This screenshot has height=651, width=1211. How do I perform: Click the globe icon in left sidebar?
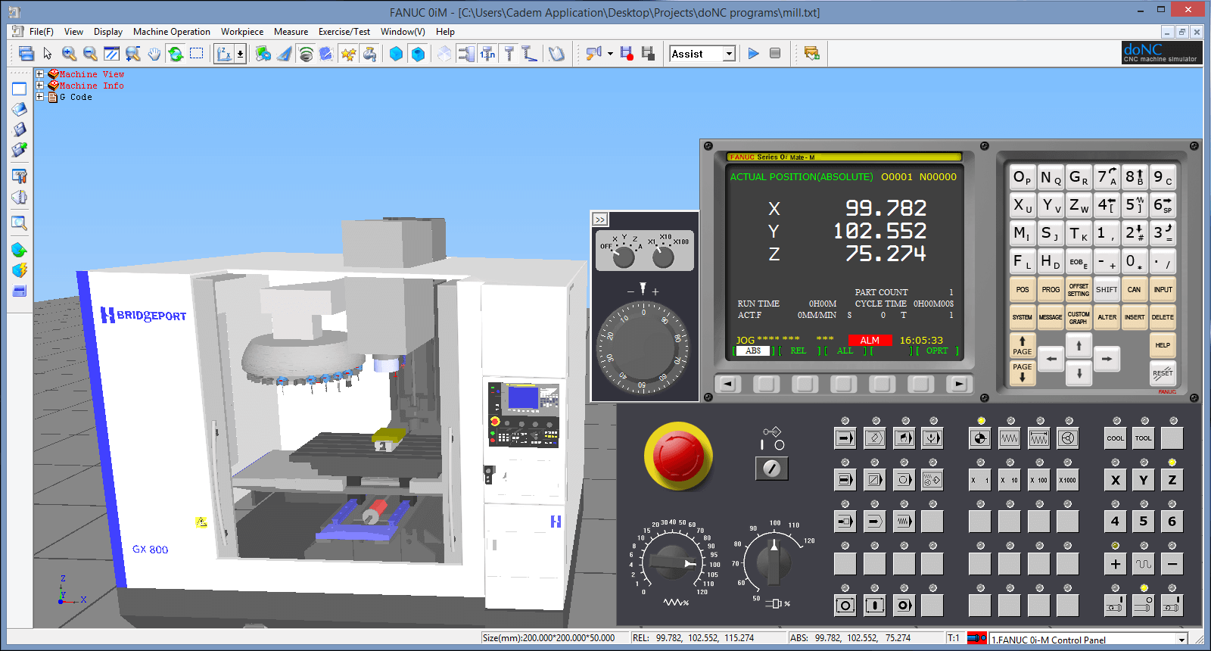coord(19,250)
